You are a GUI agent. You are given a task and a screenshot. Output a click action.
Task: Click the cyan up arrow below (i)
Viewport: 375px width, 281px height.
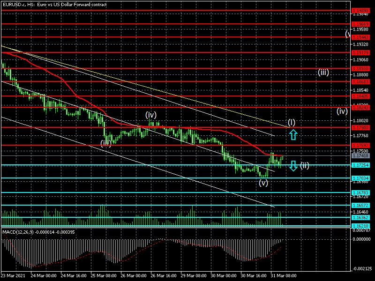point(293,135)
